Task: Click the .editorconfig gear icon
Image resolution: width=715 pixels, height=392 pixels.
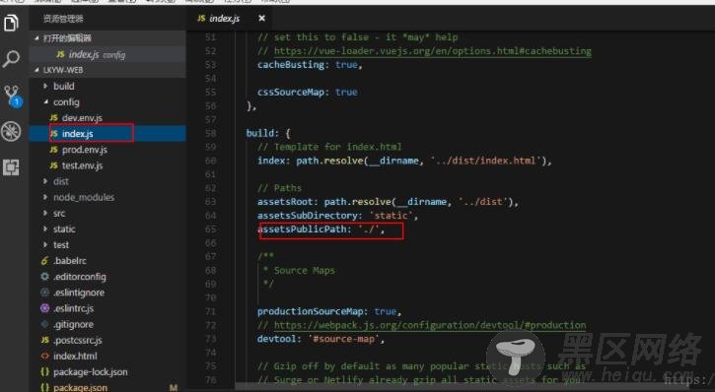Action: tap(44, 277)
